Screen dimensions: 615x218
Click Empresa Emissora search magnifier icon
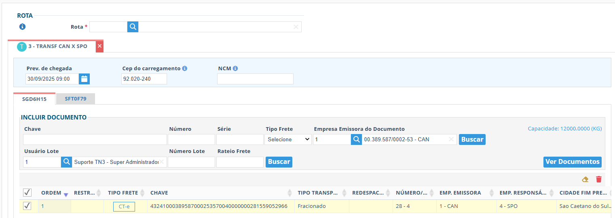click(356, 139)
